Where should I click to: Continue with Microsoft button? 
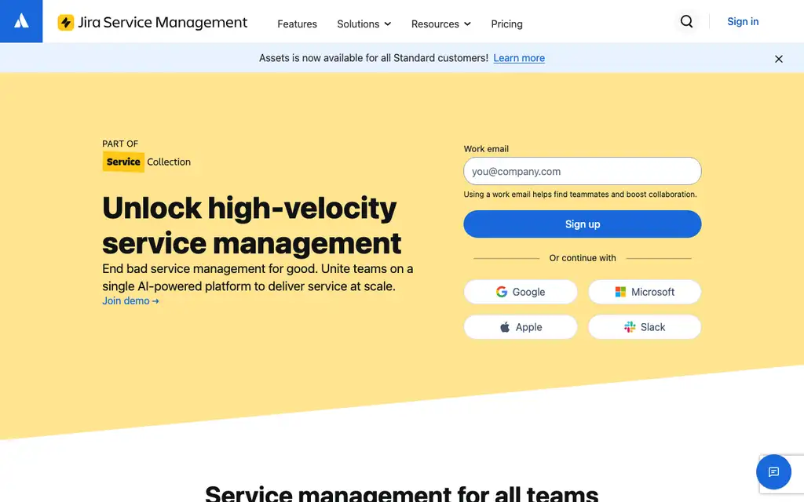click(x=645, y=292)
